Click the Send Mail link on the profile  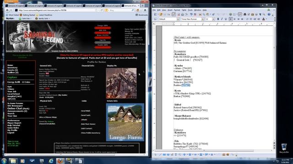(x=86, y=111)
